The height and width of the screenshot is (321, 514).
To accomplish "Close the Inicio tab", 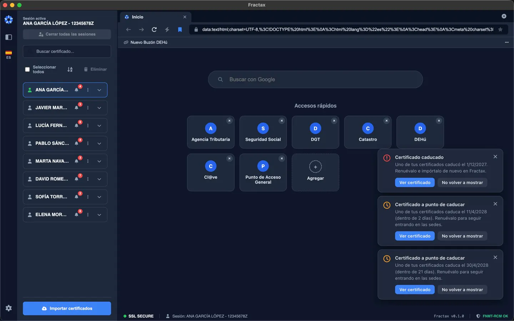I will 185,17.
